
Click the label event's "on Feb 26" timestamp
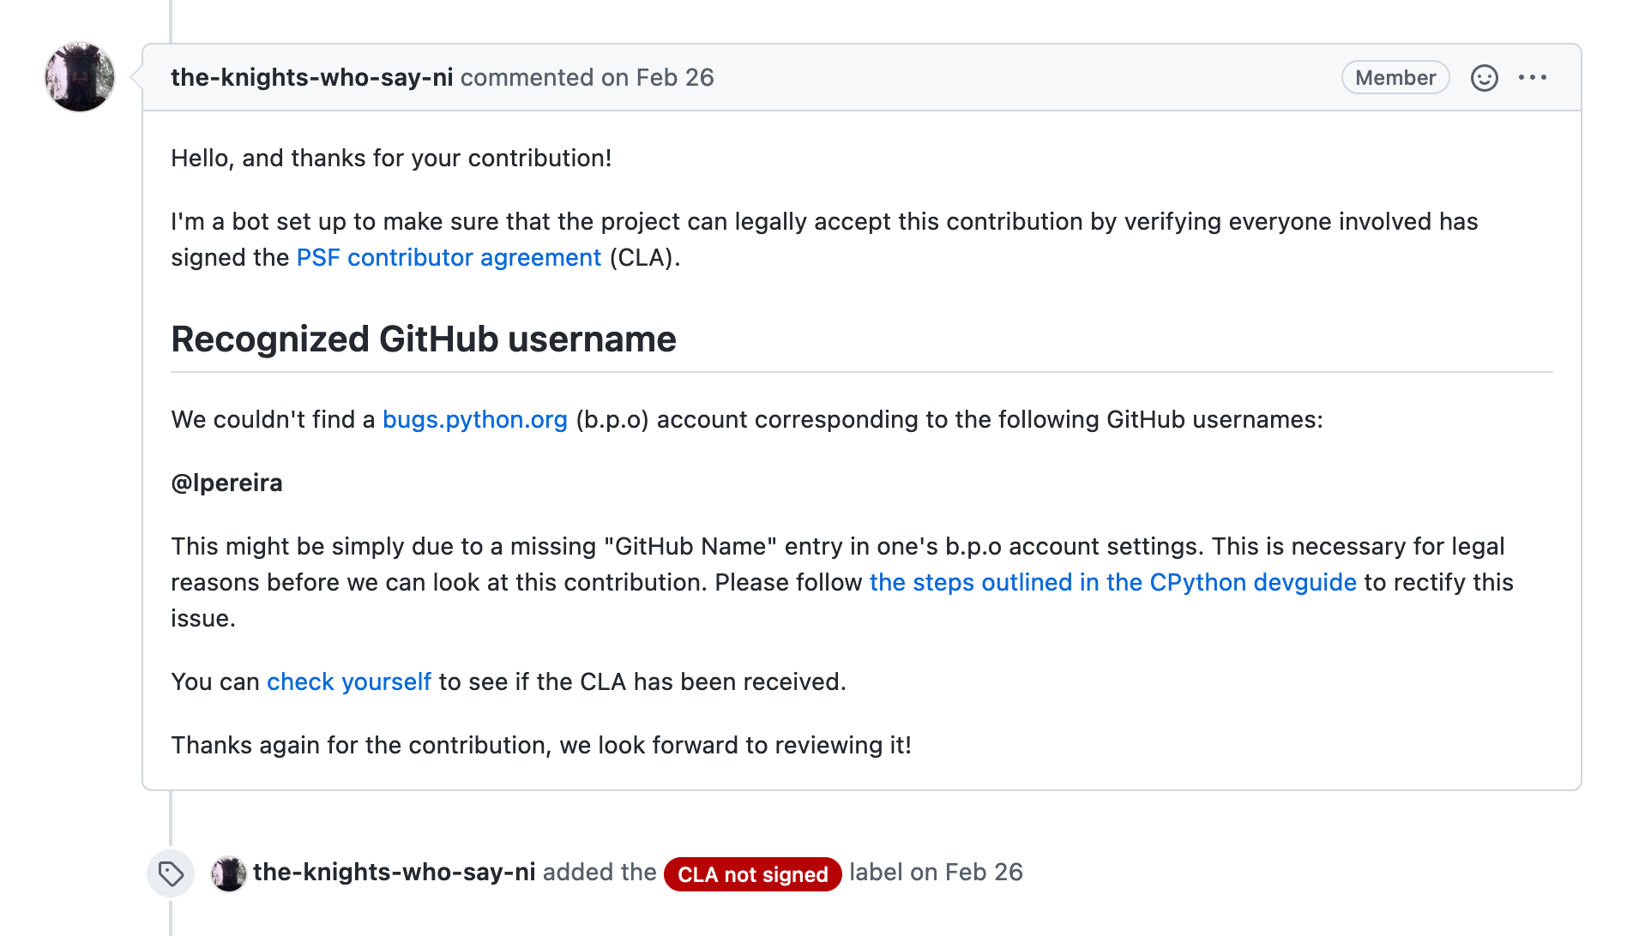click(x=966, y=873)
